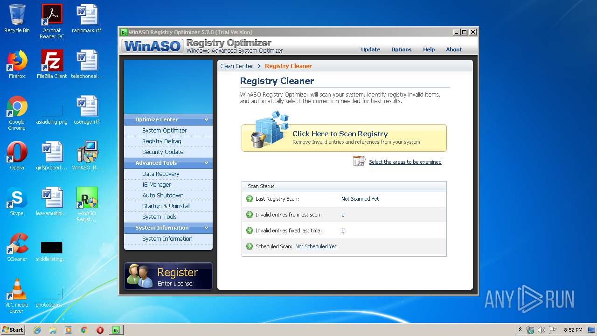Open the Options menu
The image size is (597, 336).
coord(402,49)
